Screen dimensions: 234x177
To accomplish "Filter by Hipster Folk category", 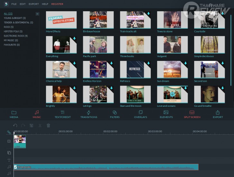I will (13, 31).
